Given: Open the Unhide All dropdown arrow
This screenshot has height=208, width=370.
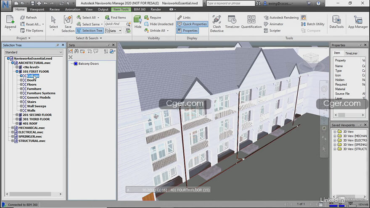Looking at the screenshot, I should [x=168, y=31].
